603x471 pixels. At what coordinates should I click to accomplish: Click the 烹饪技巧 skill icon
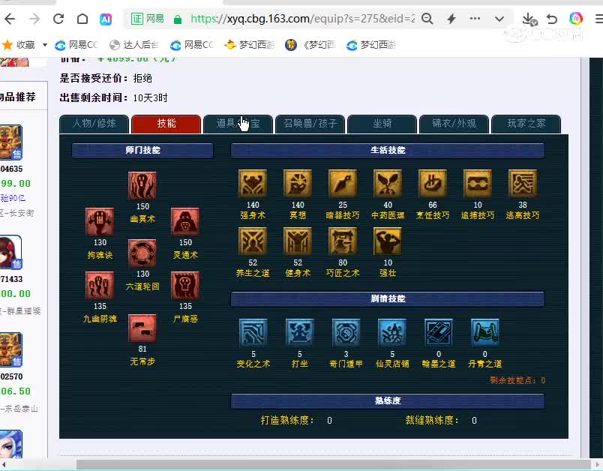(x=433, y=184)
